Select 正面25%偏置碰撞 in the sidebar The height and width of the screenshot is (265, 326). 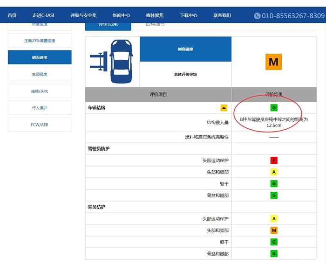click(40, 41)
